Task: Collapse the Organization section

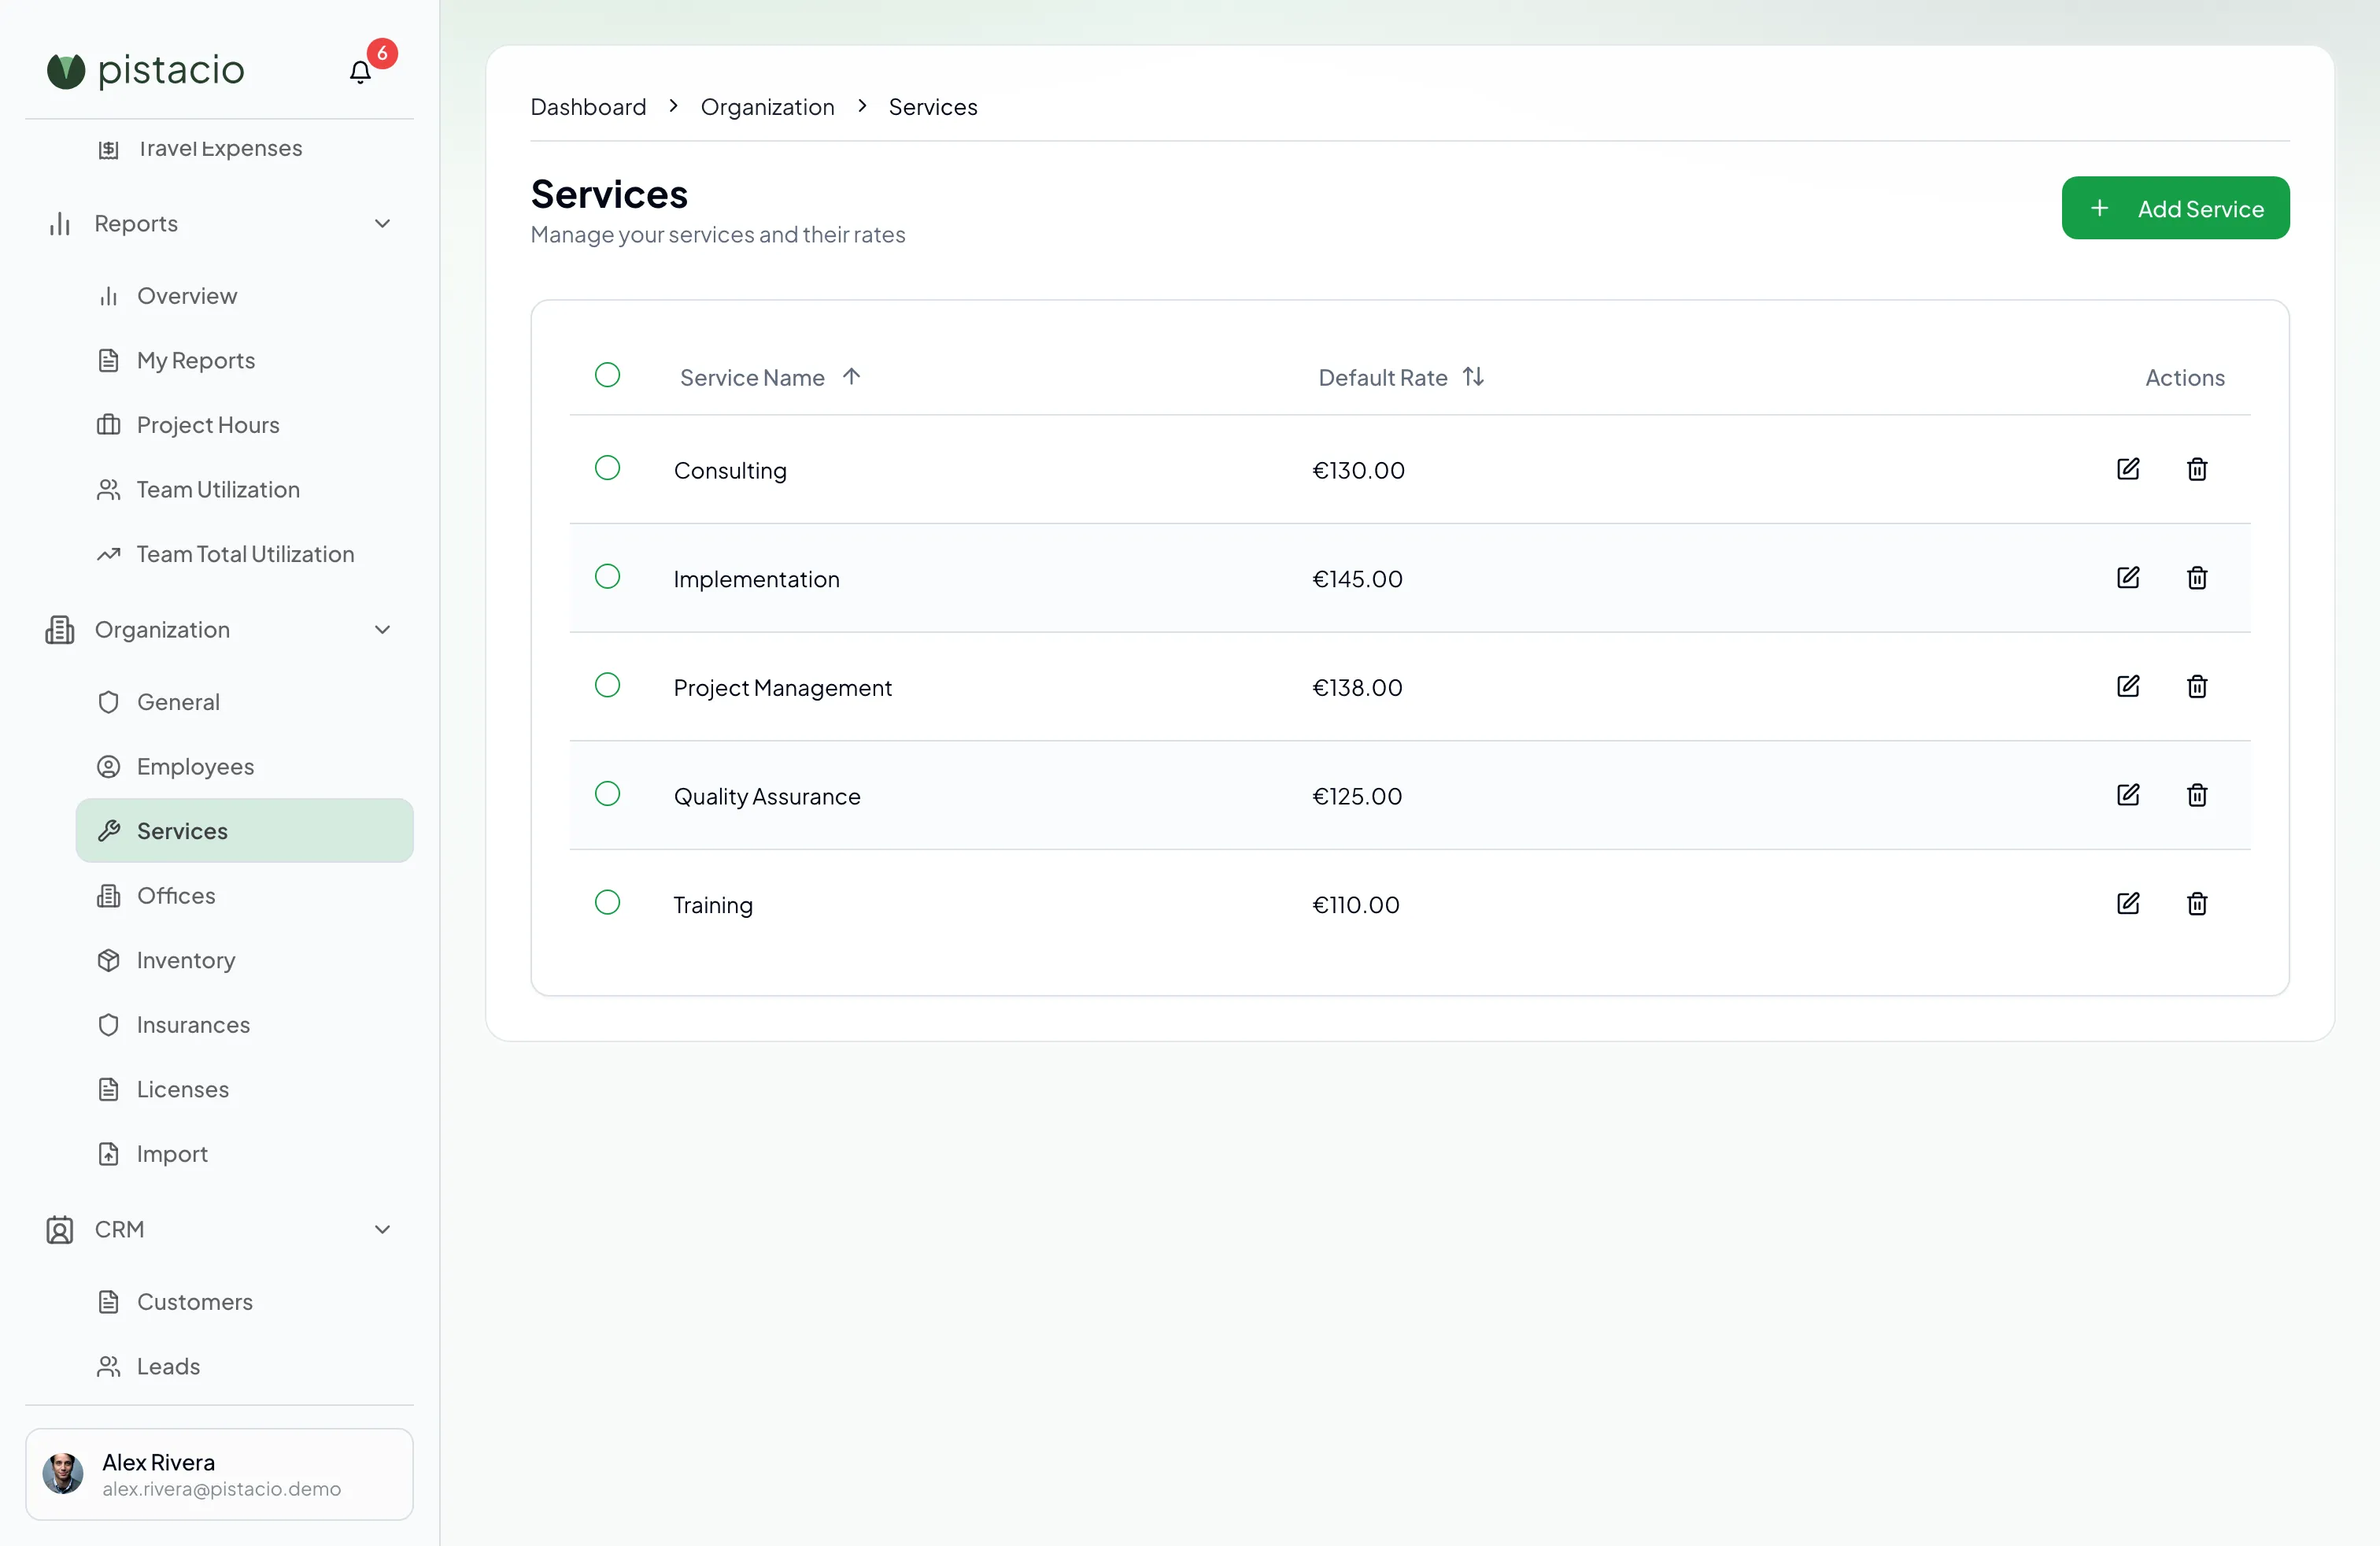Action: pyautogui.click(x=382, y=630)
